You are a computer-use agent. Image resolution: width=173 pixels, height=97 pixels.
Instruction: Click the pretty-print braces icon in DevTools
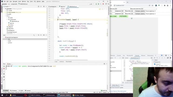click(x=123, y=83)
